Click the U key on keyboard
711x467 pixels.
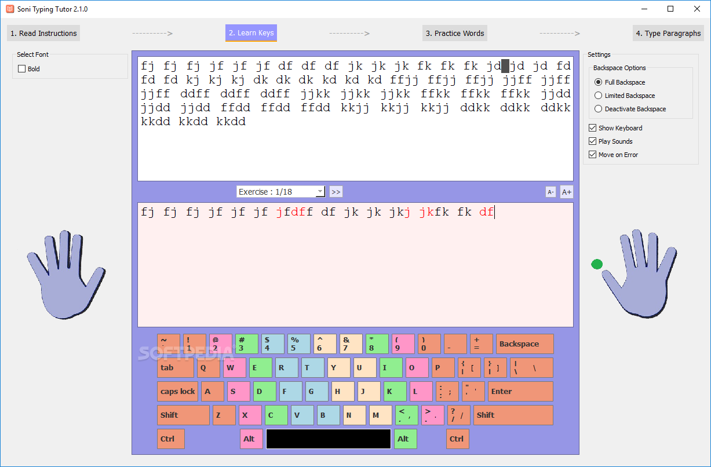click(x=365, y=367)
